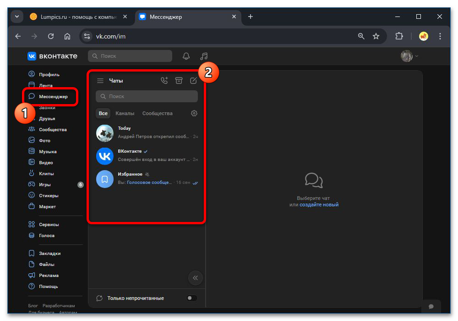This screenshot has width=458, height=321.
Task: Switch to the Lumpics.ru browser tab
Action: click(78, 17)
